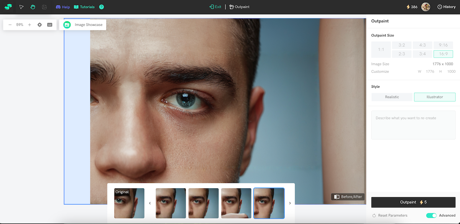Screen dimensions: 460x224
Task: Open keyboard shortcuts icon
Action: (49, 25)
